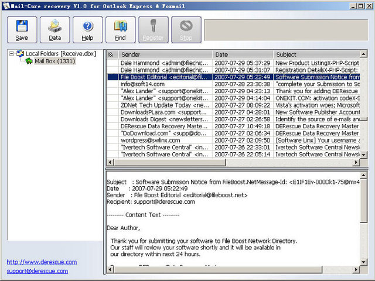Select the DoDownload.com email row
Viewport: 375px width, 281px height.
click(233, 133)
